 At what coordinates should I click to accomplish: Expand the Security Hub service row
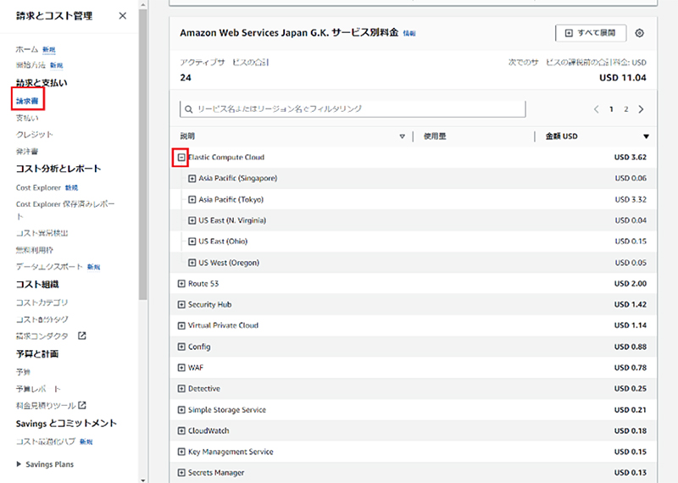coord(181,304)
